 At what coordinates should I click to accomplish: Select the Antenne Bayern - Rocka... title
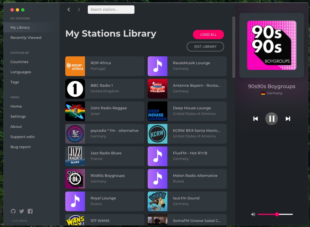click(197, 86)
